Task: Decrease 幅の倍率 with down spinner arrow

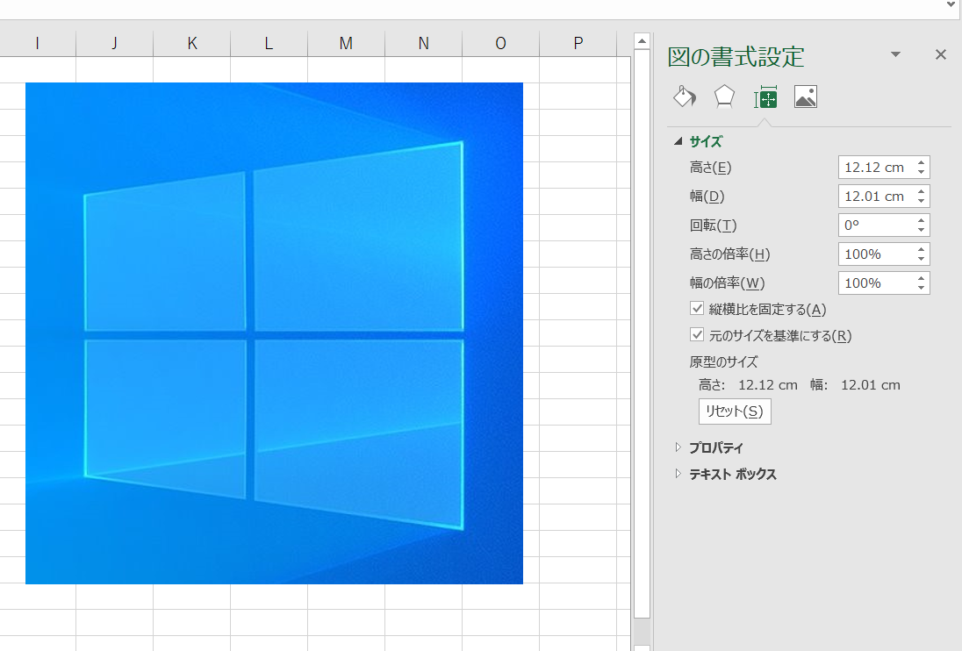Action: tap(921, 288)
